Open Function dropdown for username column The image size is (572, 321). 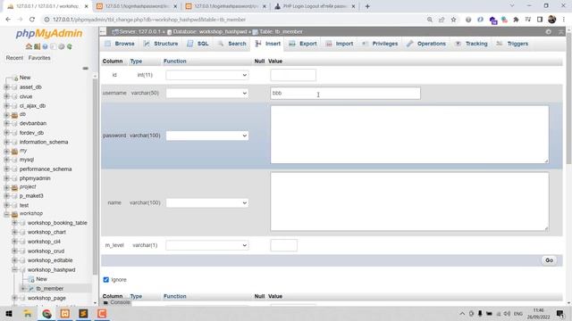[207, 93]
